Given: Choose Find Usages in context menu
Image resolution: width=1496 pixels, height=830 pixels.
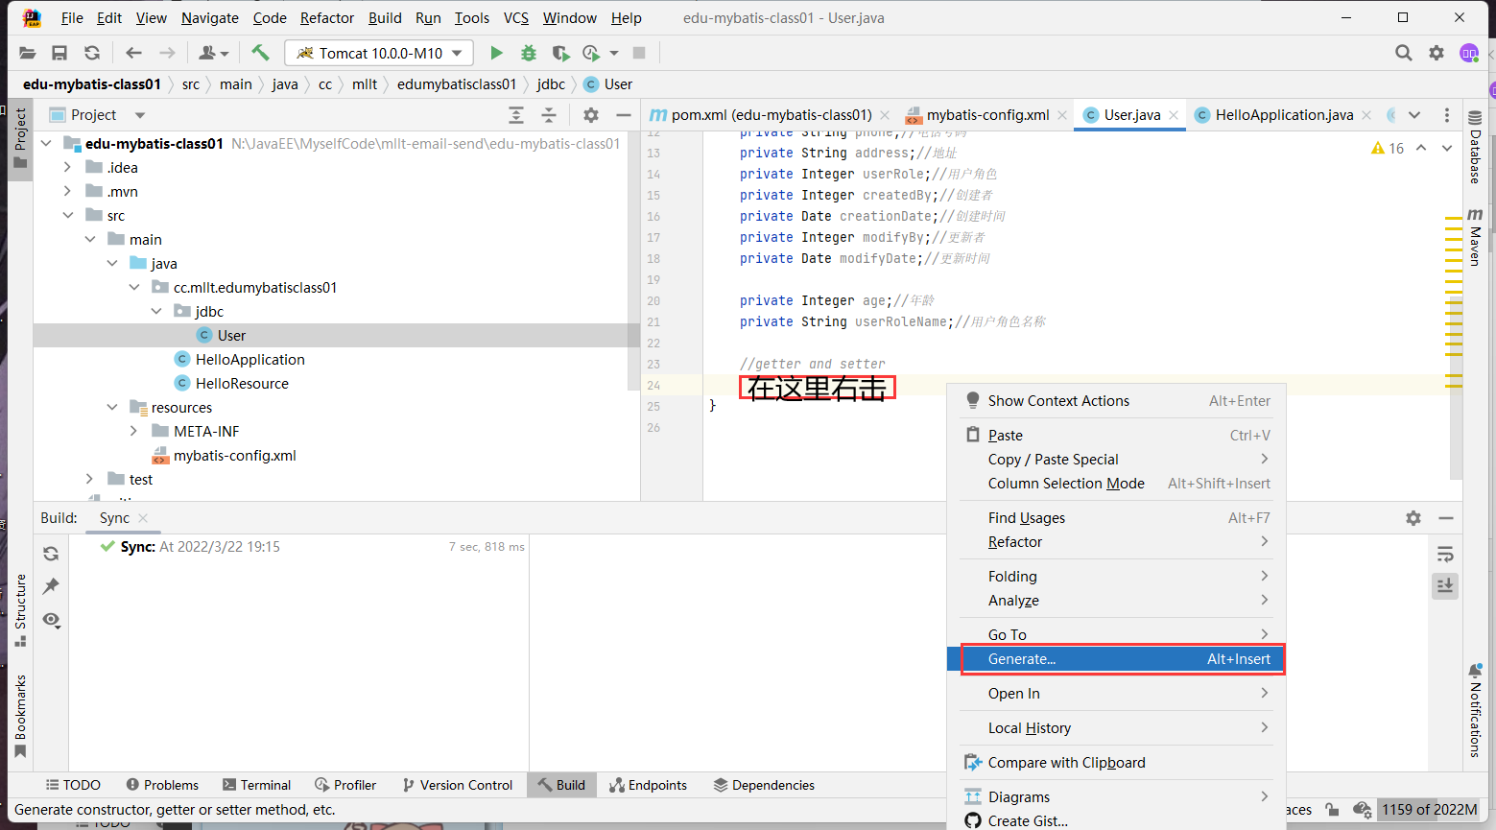Looking at the screenshot, I should coord(1116,517).
